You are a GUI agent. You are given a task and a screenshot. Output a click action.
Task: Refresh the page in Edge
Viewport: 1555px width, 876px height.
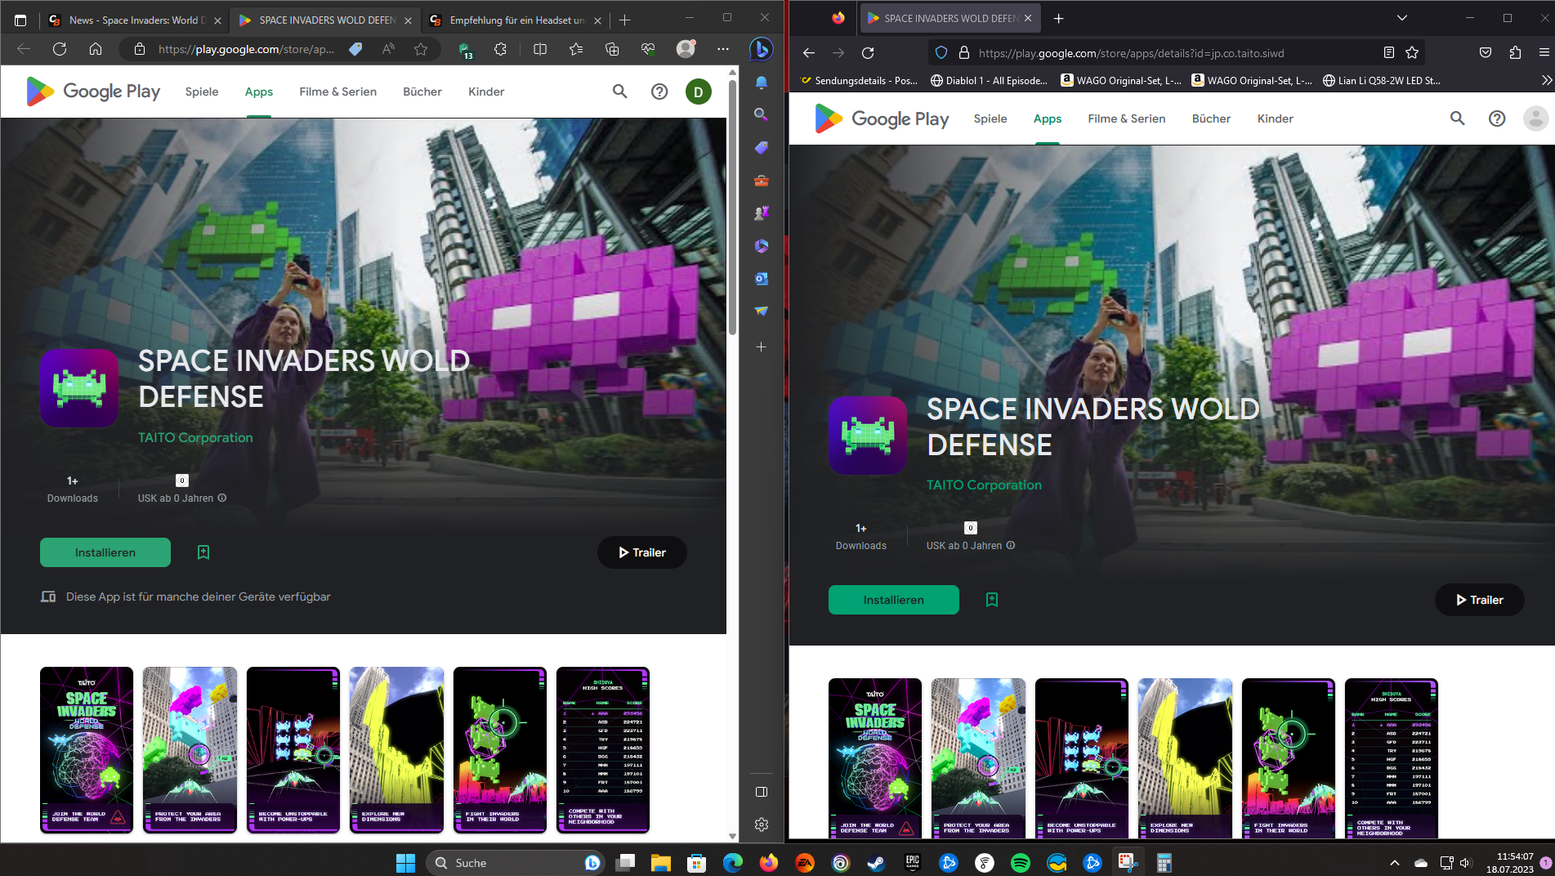pos(60,49)
